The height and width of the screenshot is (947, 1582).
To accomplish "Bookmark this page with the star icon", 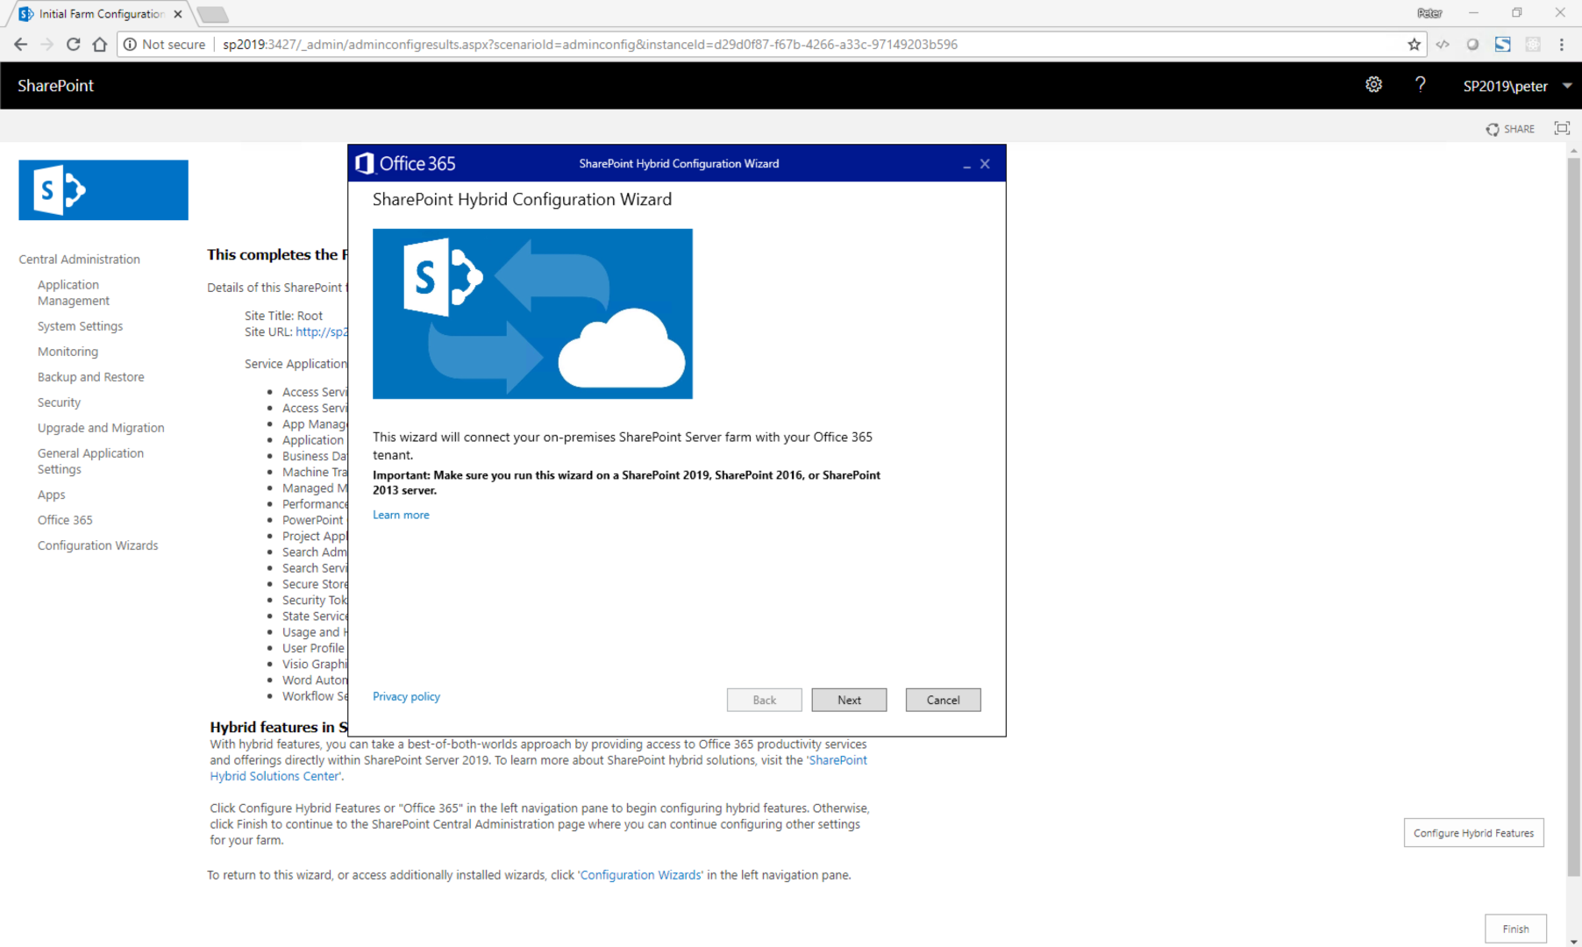I will click(1414, 44).
